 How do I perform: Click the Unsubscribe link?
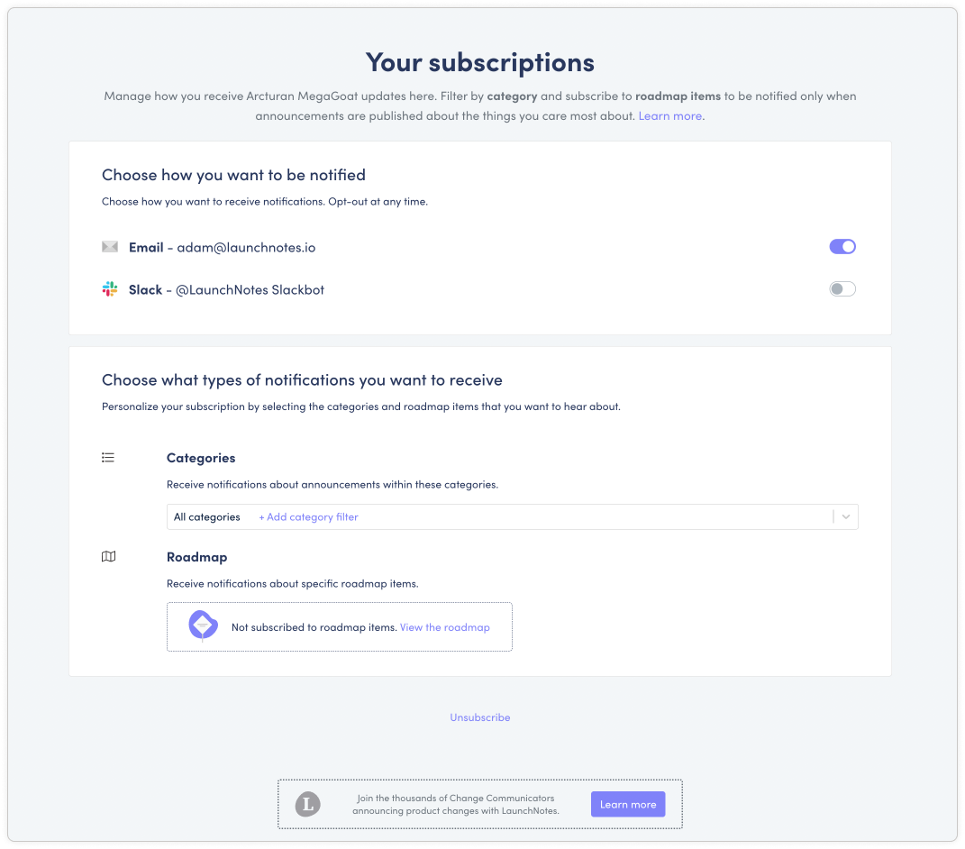[480, 717]
